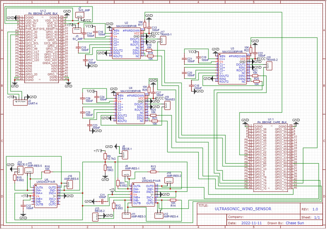Select the REV: 1.0 field
This screenshot has width=327, height=229.
(310, 209)
